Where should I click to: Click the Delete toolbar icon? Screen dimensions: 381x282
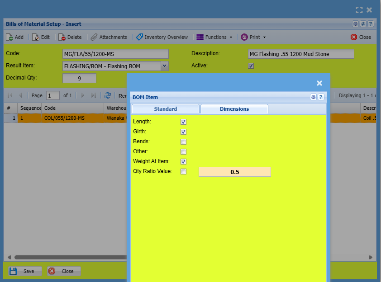62,37
